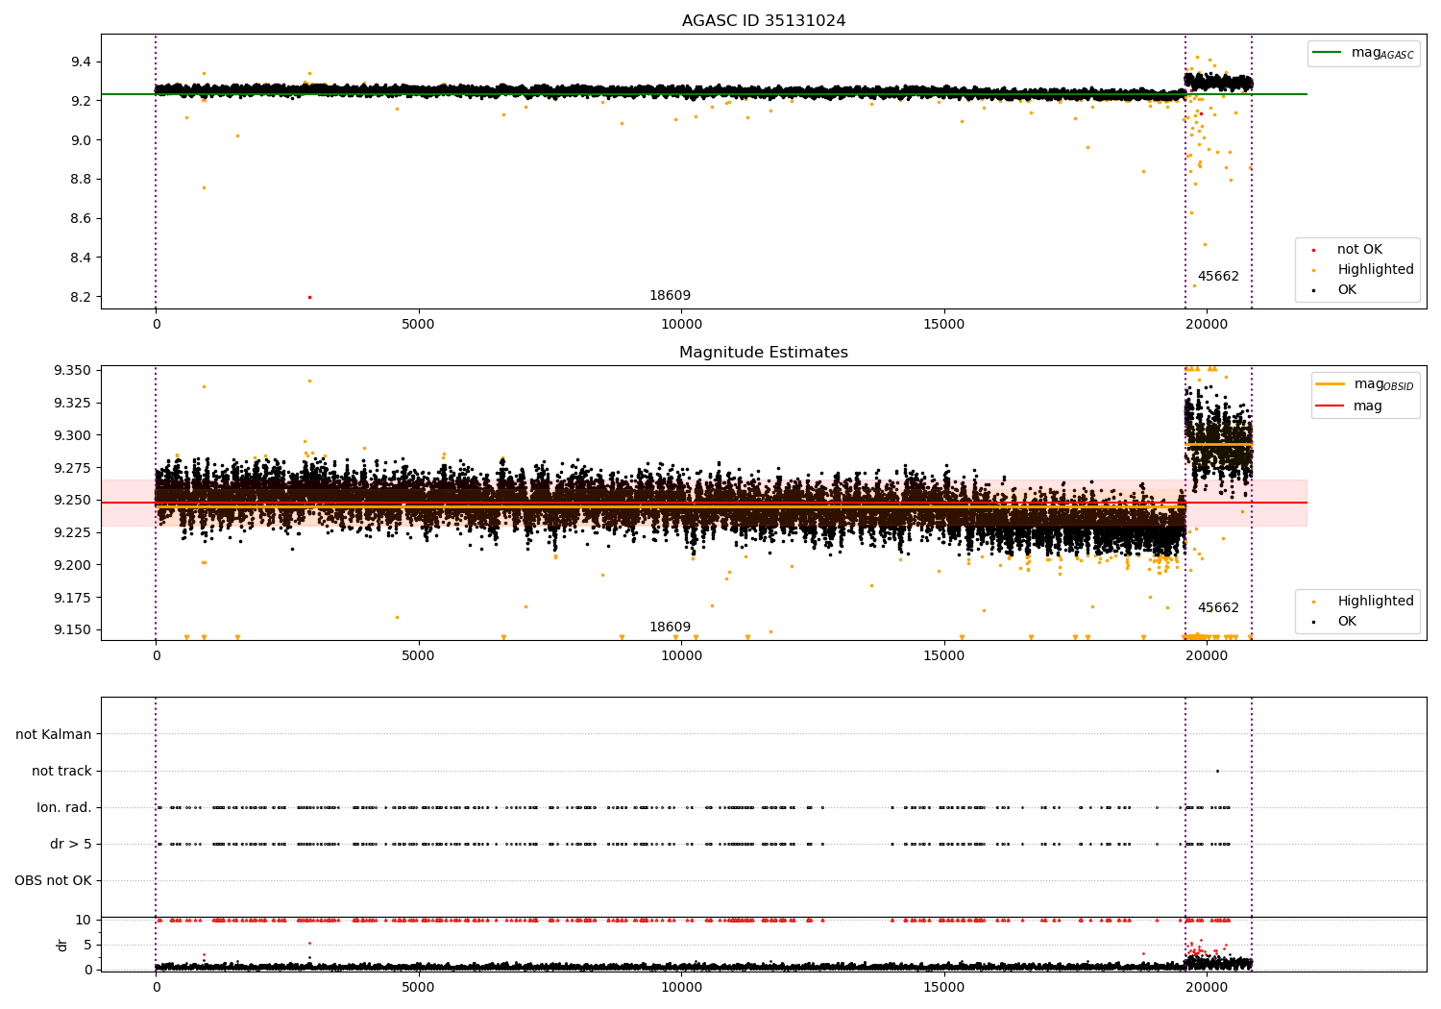This screenshot has height=1009, width=1441.
Task: Click the 9.200 y-axis tick label
Action: (x=72, y=565)
